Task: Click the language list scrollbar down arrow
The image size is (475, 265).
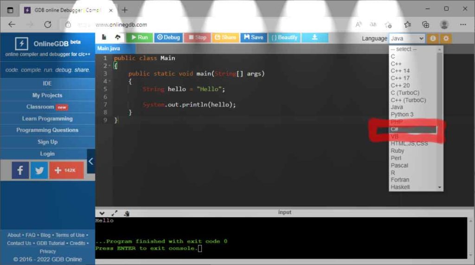Action: point(440,187)
